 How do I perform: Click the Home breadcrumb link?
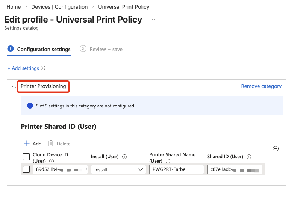point(14,7)
